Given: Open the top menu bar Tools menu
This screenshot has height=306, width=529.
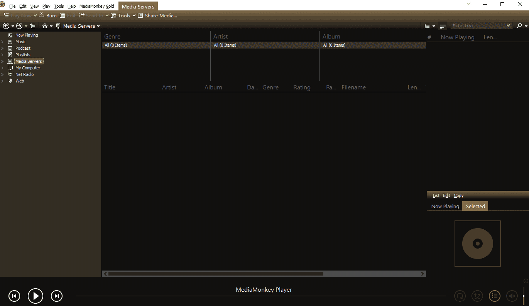Looking at the screenshot, I should pyautogui.click(x=59, y=6).
